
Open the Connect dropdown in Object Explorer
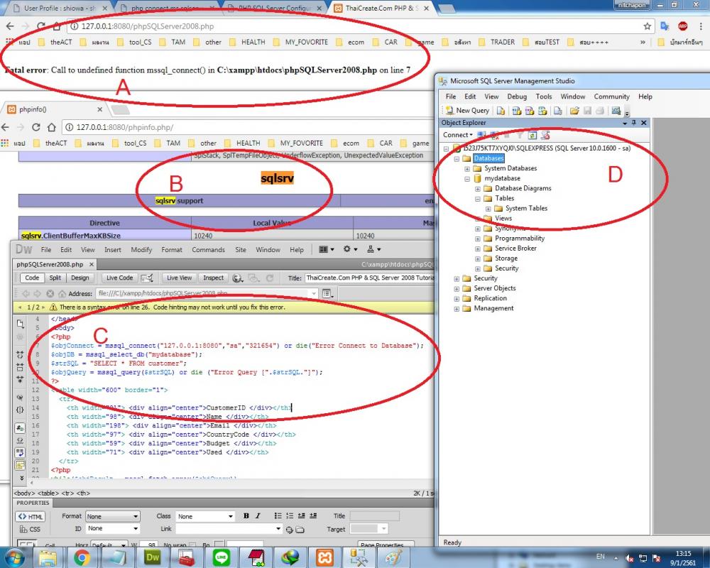[x=458, y=135]
